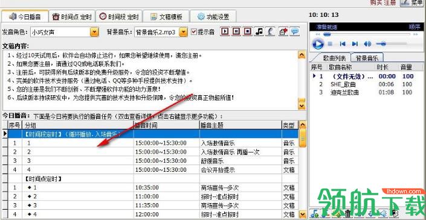Click the rewind double-arrow beside seek bar
This screenshot has width=426, height=220.
pos(318,34)
